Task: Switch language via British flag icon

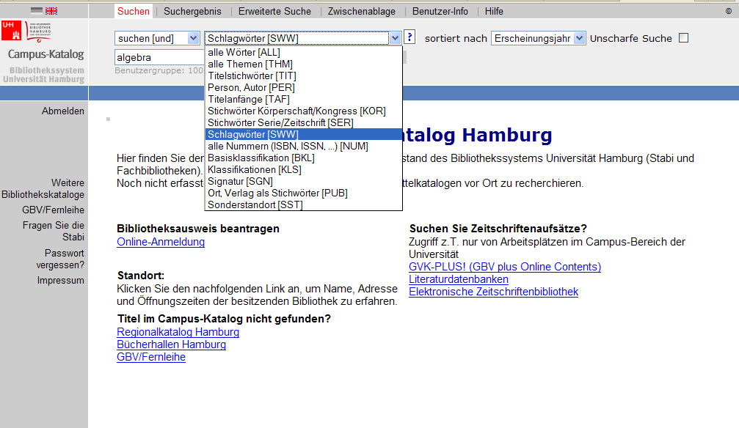Action: [51, 10]
